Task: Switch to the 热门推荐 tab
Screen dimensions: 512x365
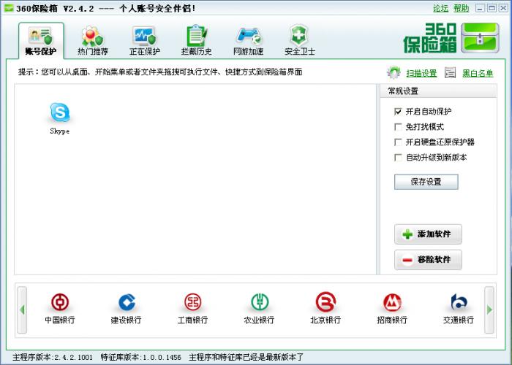Action: click(93, 41)
